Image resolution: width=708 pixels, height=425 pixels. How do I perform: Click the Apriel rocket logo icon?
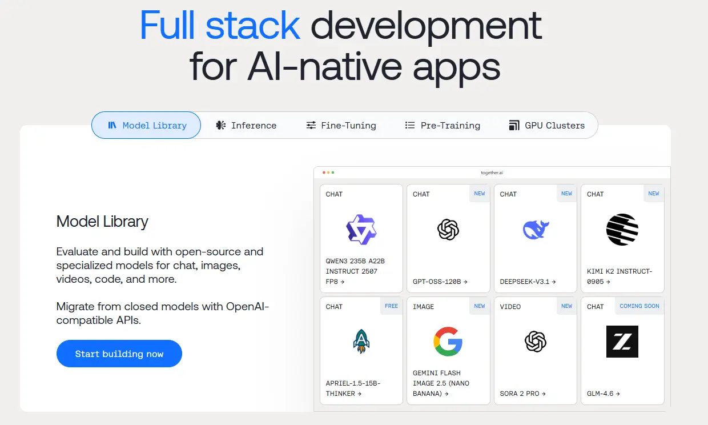click(361, 342)
